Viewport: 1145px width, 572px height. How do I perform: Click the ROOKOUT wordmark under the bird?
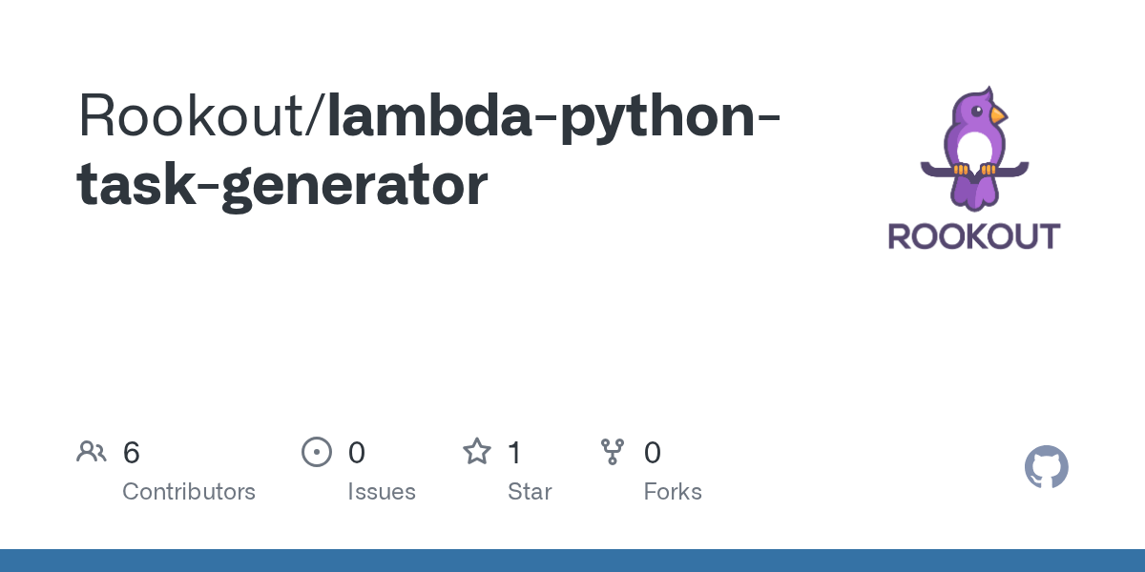(x=973, y=236)
